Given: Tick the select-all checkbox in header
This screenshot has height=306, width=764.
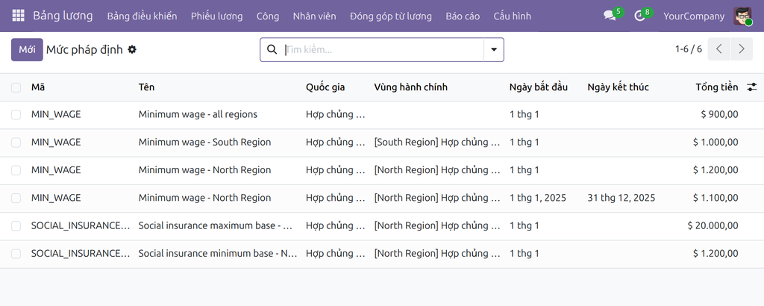Looking at the screenshot, I should [16, 87].
